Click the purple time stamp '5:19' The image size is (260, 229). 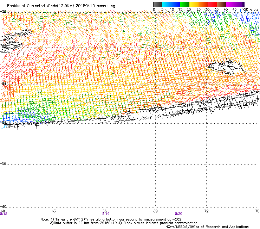tap(106, 214)
